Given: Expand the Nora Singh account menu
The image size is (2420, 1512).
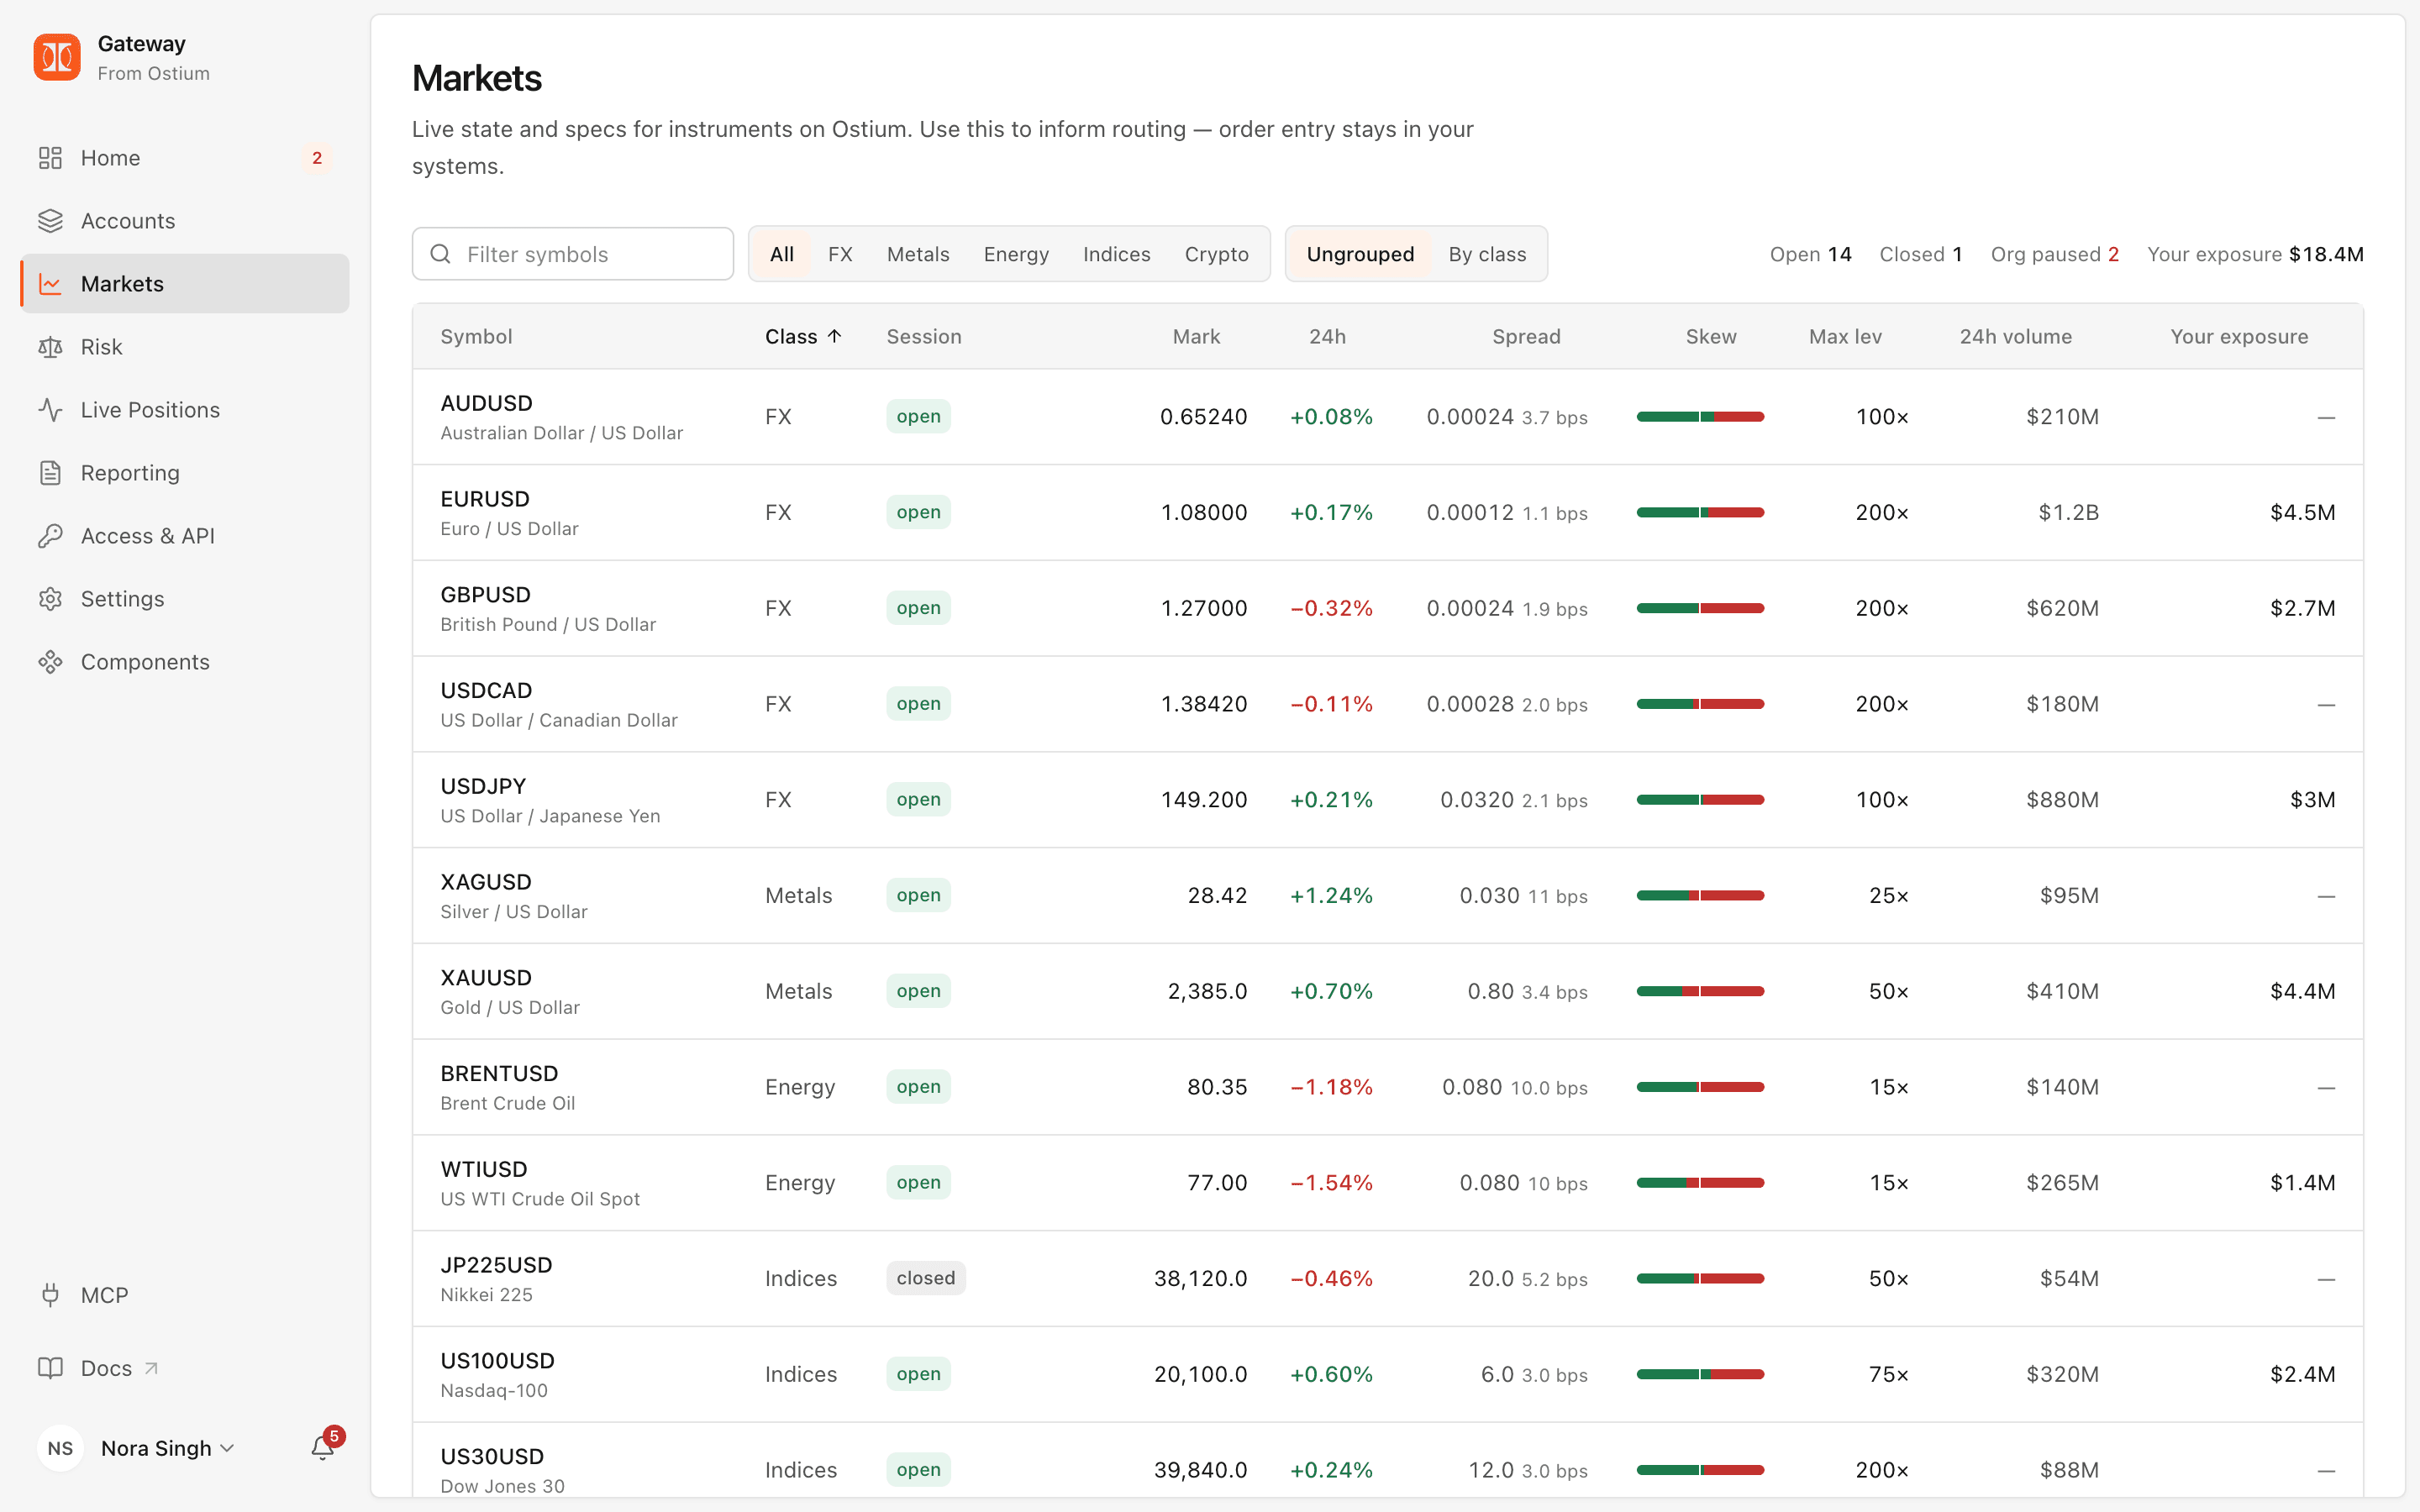Looking at the screenshot, I should tap(167, 1448).
